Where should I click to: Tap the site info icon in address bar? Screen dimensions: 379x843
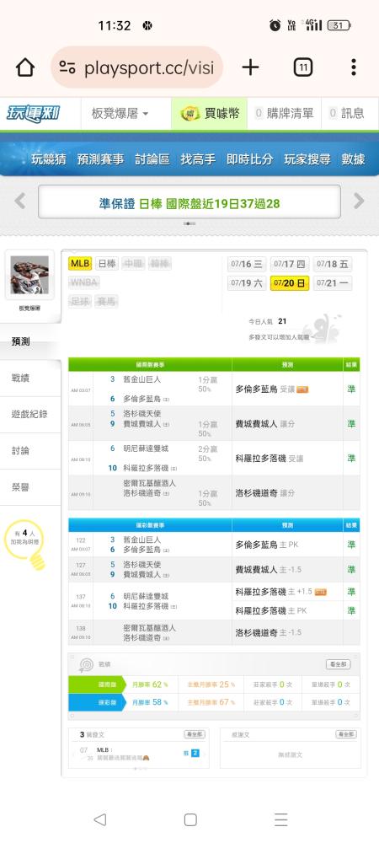click(x=67, y=67)
